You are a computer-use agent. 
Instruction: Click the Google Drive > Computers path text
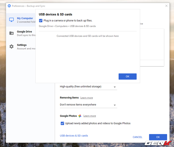tap(67, 26)
